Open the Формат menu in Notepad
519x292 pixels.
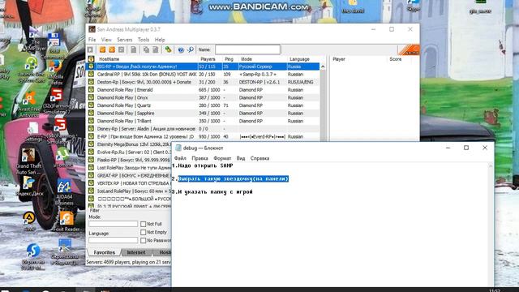(x=222, y=158)
